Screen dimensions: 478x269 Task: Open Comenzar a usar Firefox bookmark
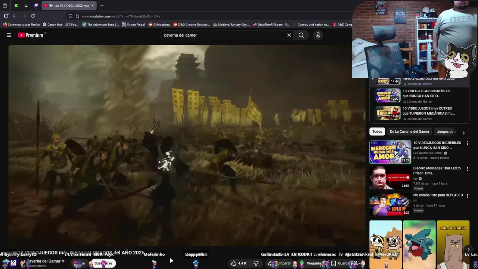(x=21, y=25)
